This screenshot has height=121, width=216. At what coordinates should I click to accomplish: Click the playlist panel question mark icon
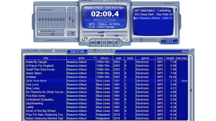137,40
